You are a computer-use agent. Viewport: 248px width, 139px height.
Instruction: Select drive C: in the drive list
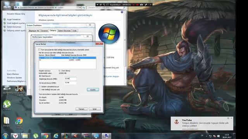[67, 58]
